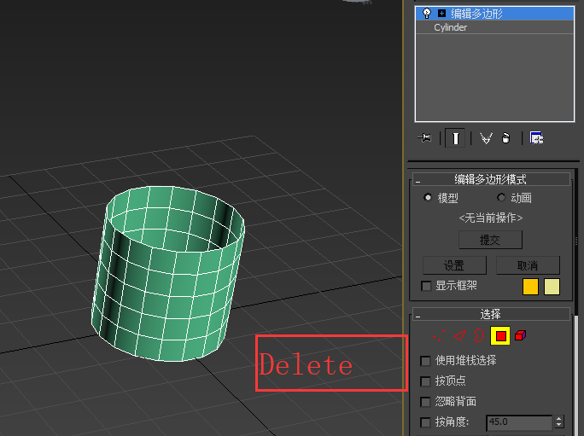Select Element sub-object cube icon

(520, 336)
